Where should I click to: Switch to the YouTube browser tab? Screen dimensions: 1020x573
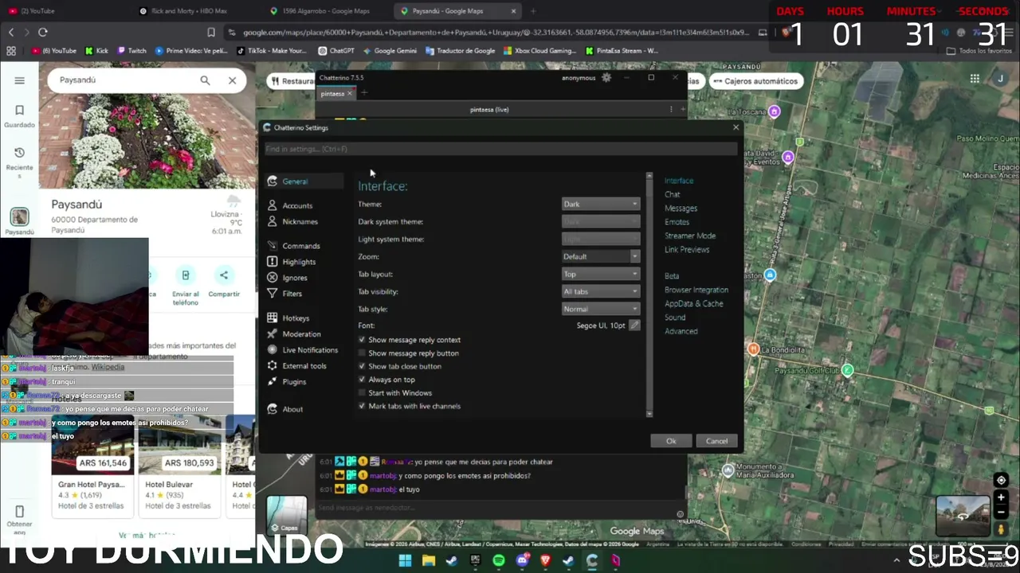(64, 11)
